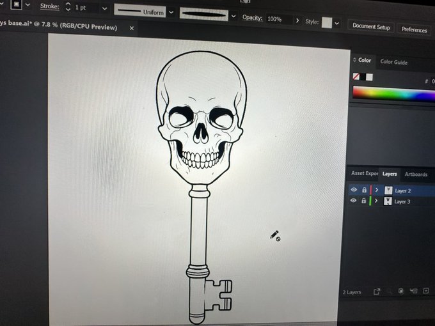435x326 pixels.
Task: Hide Layer 3 using its eye icon
Action: click(353, 200)
